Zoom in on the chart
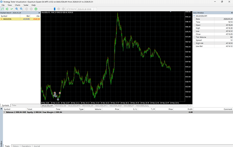Screen dimensions: 233x147 pyautogui.click(x=17, y=9)
